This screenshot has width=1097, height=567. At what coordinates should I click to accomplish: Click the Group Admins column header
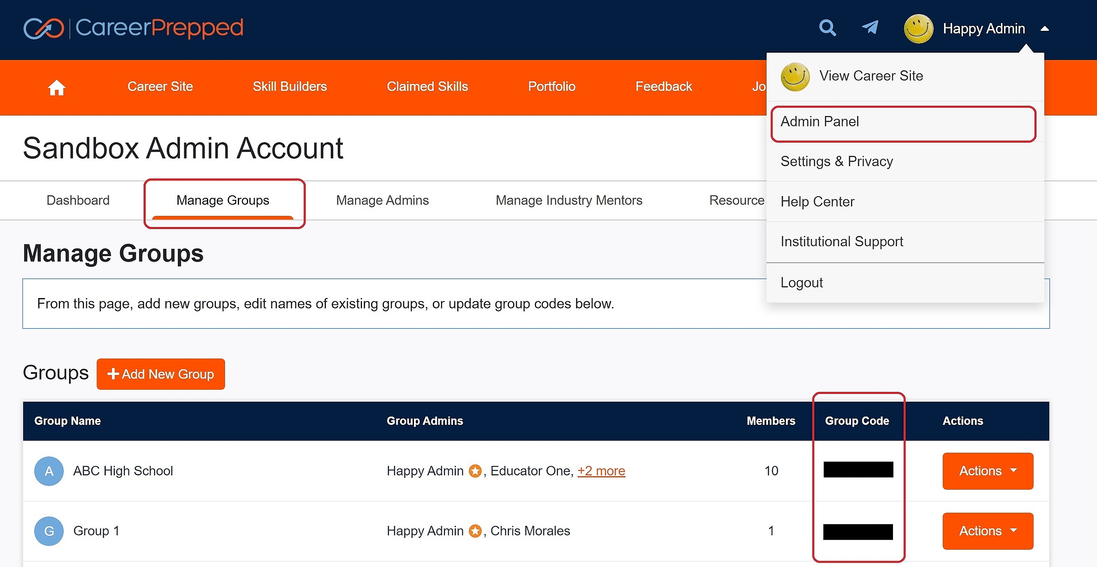point(425,421)
